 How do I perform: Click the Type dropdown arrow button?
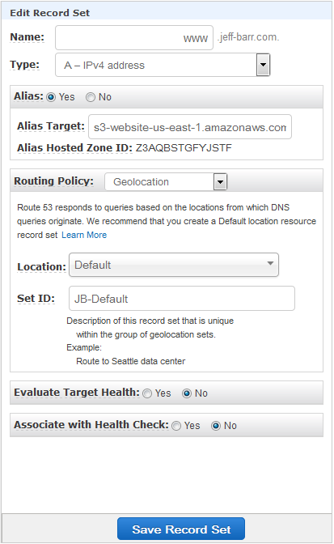pyautogui.click(x=264, y=65)
